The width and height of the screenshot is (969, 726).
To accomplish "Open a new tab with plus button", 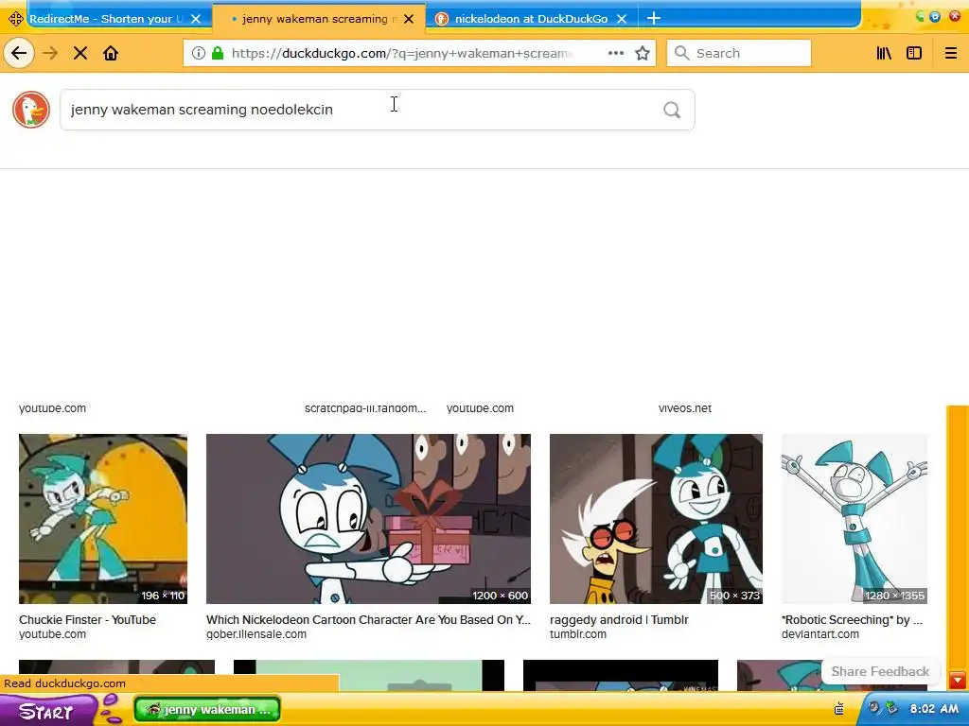I will (654, 19).
